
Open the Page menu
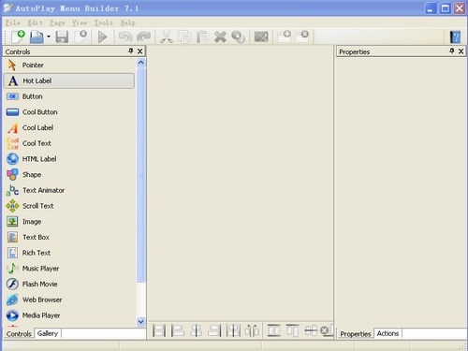coord(57,22)
